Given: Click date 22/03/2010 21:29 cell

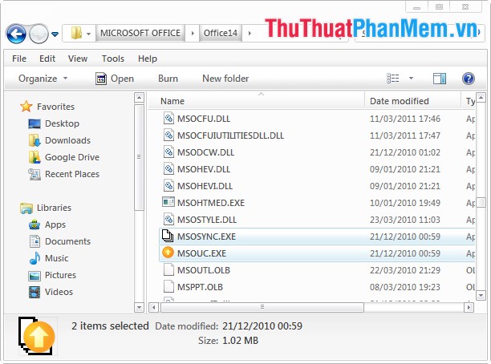Looking at the screenshot, I should (x=405, y=270).
